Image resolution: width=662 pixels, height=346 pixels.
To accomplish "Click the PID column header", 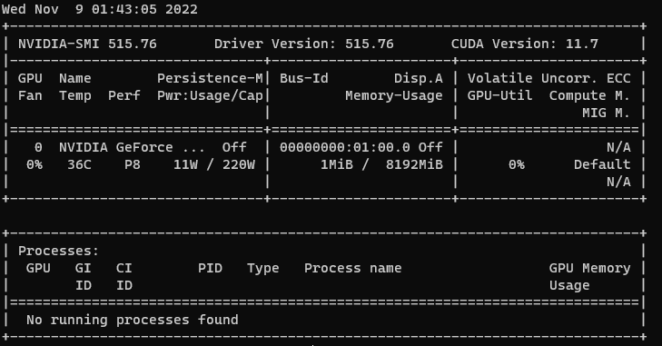I will tap(211, 268).
